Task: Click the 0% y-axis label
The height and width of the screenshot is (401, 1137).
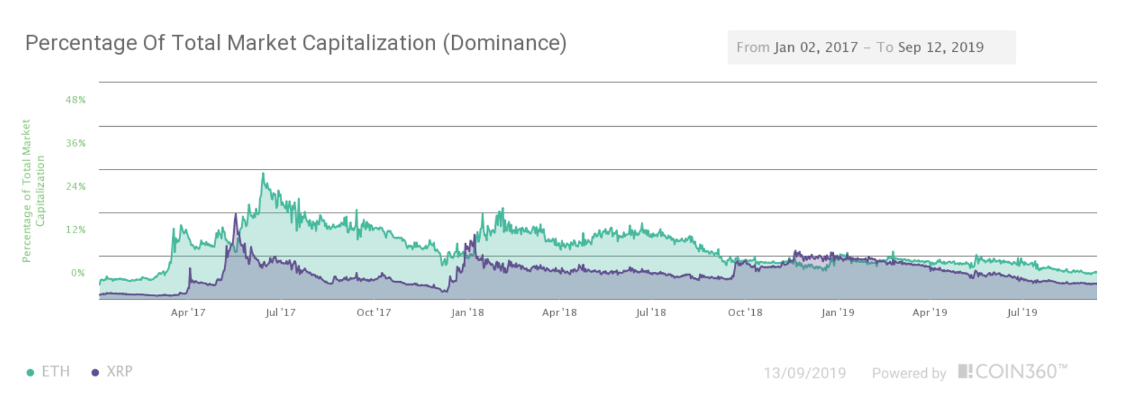Action: coord(78,272)
